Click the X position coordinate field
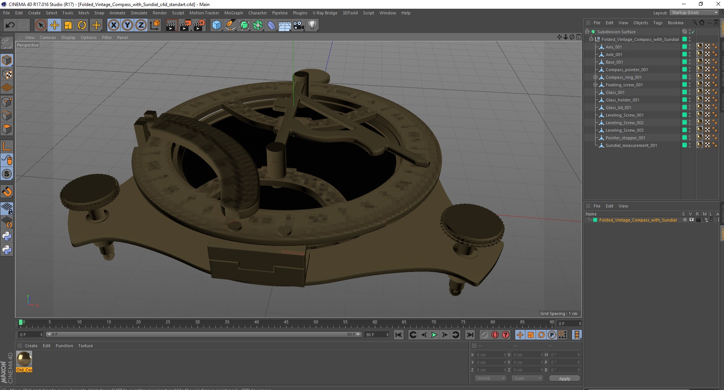Viewport: 724px width, 390px height. coord(491,355)
